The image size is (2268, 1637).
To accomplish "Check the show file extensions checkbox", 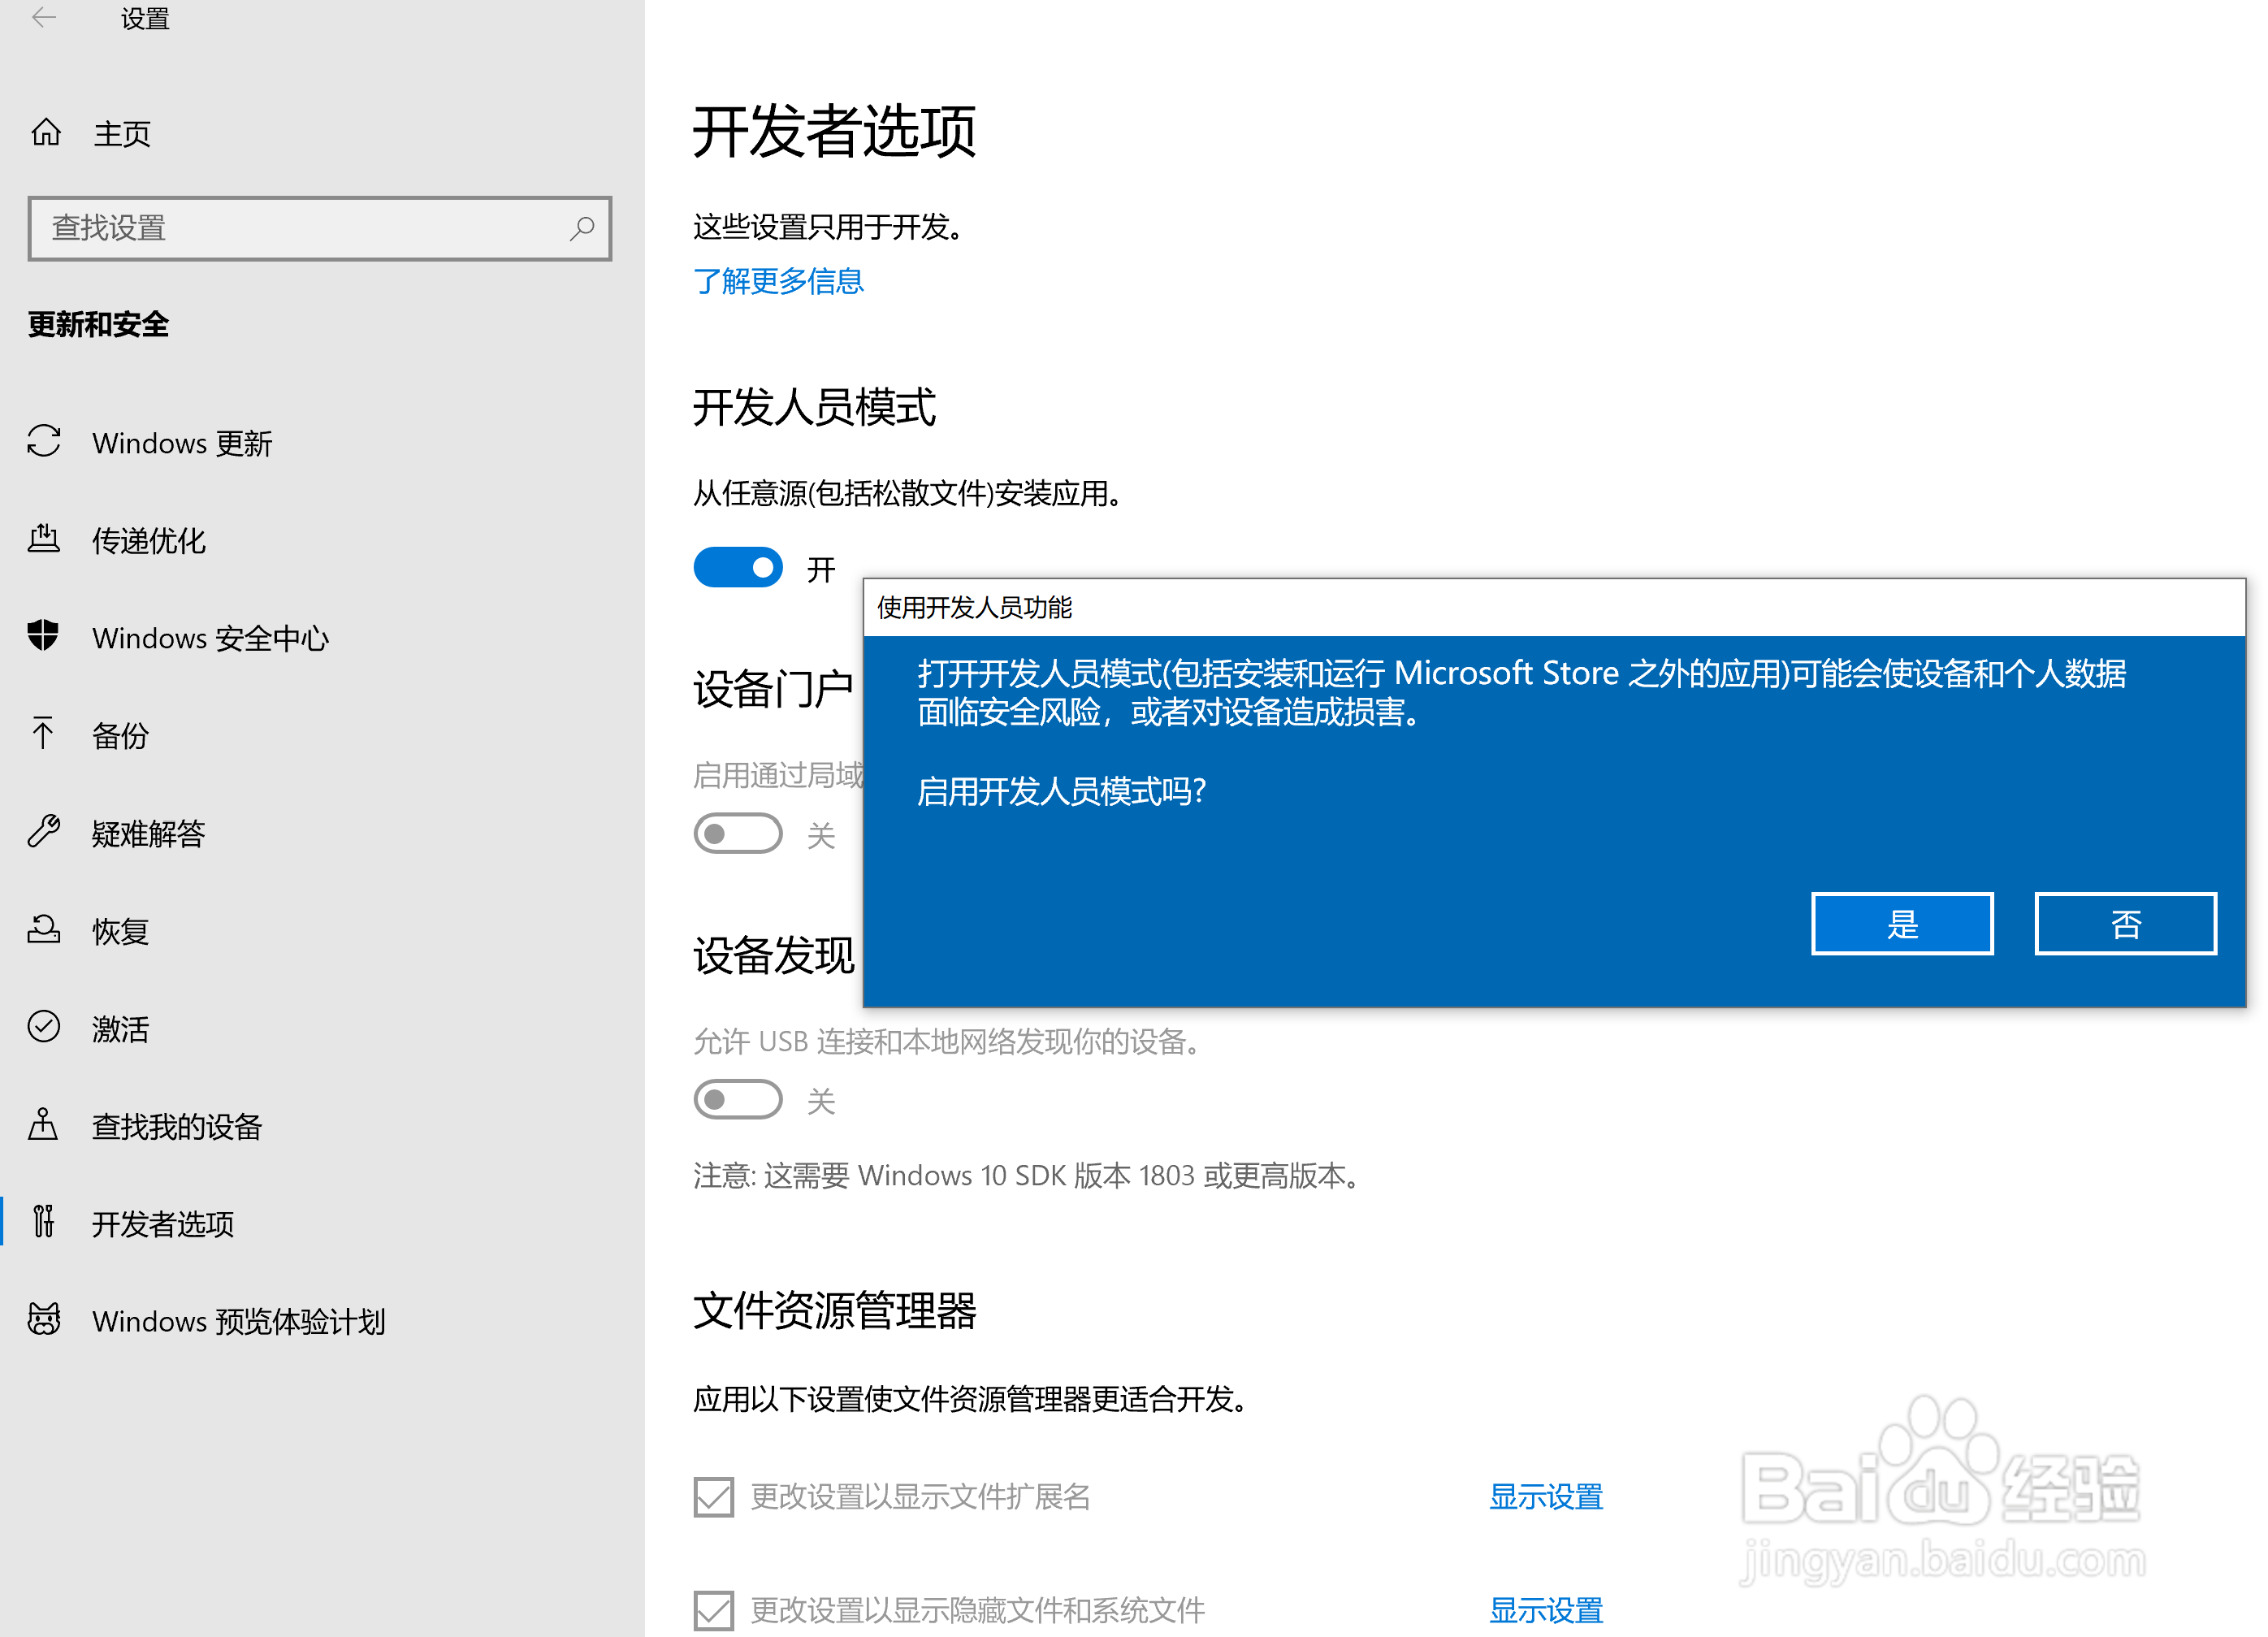I will pyautogui.click(x=713, y=1496).
